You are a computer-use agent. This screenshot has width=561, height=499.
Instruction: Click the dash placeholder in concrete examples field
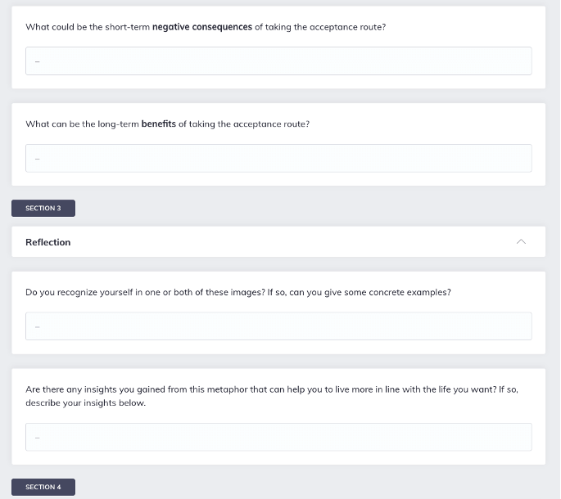(x=37, y=326)
